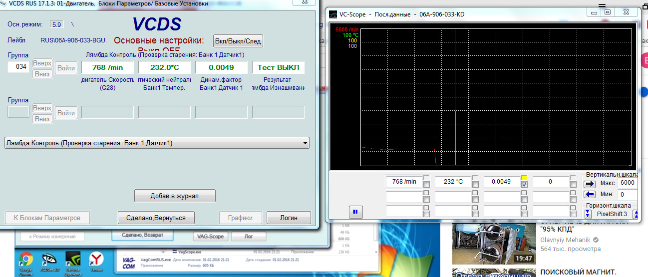Focus the empty second Группа field

click(18, 112)
